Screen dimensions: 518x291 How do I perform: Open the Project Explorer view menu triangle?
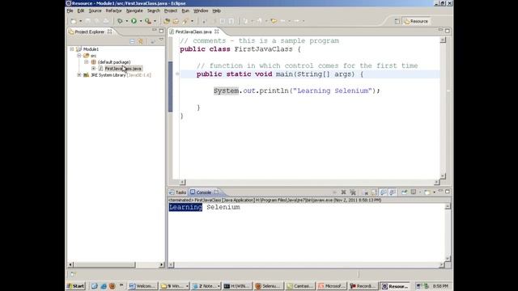pyautogui.click(x=161, y=40)
